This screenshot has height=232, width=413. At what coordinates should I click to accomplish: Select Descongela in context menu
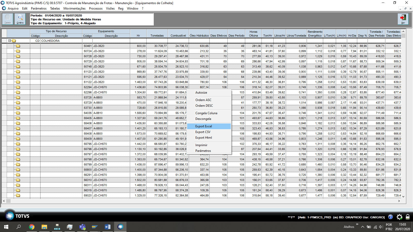[x=209, y=119]
